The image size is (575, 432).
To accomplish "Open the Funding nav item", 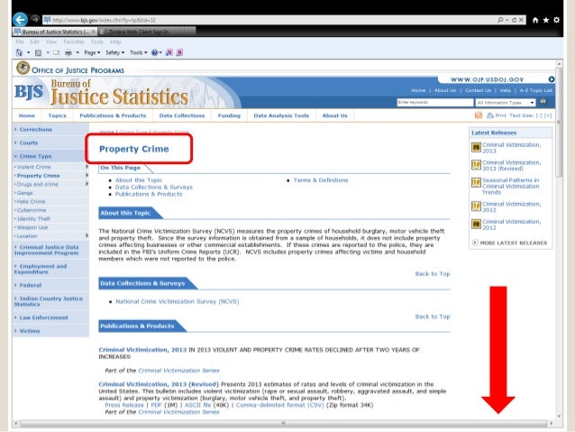I will (229, 115).
